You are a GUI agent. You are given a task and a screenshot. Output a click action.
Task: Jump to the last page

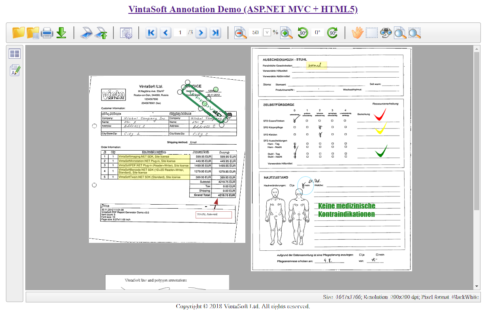click(x=215, y=33)
